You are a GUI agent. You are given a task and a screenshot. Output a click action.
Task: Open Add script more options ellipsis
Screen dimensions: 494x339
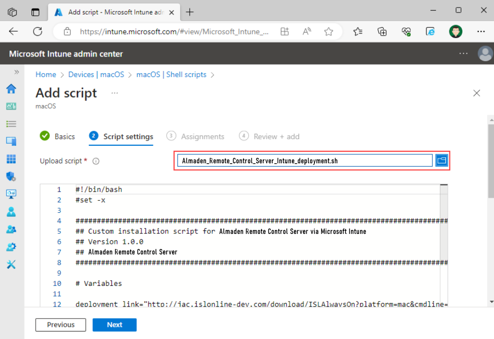(115, 93)
